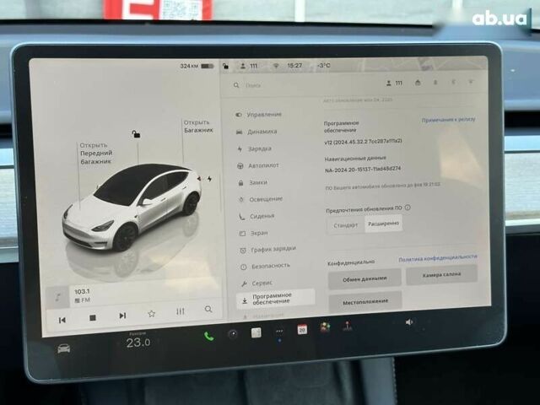Viewport: 540px width, 405px height.
Task: Open the rear trunk (Открыть Багажник)
Action: (x=198, y=127)
